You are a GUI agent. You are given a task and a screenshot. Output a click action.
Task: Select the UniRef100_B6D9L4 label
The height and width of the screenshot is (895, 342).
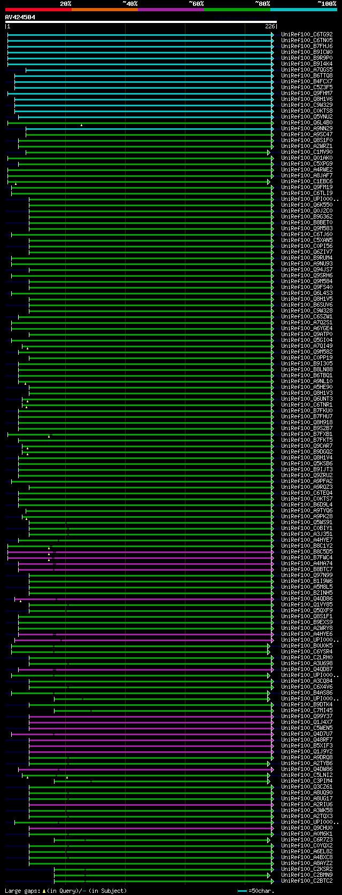point(307,505)
